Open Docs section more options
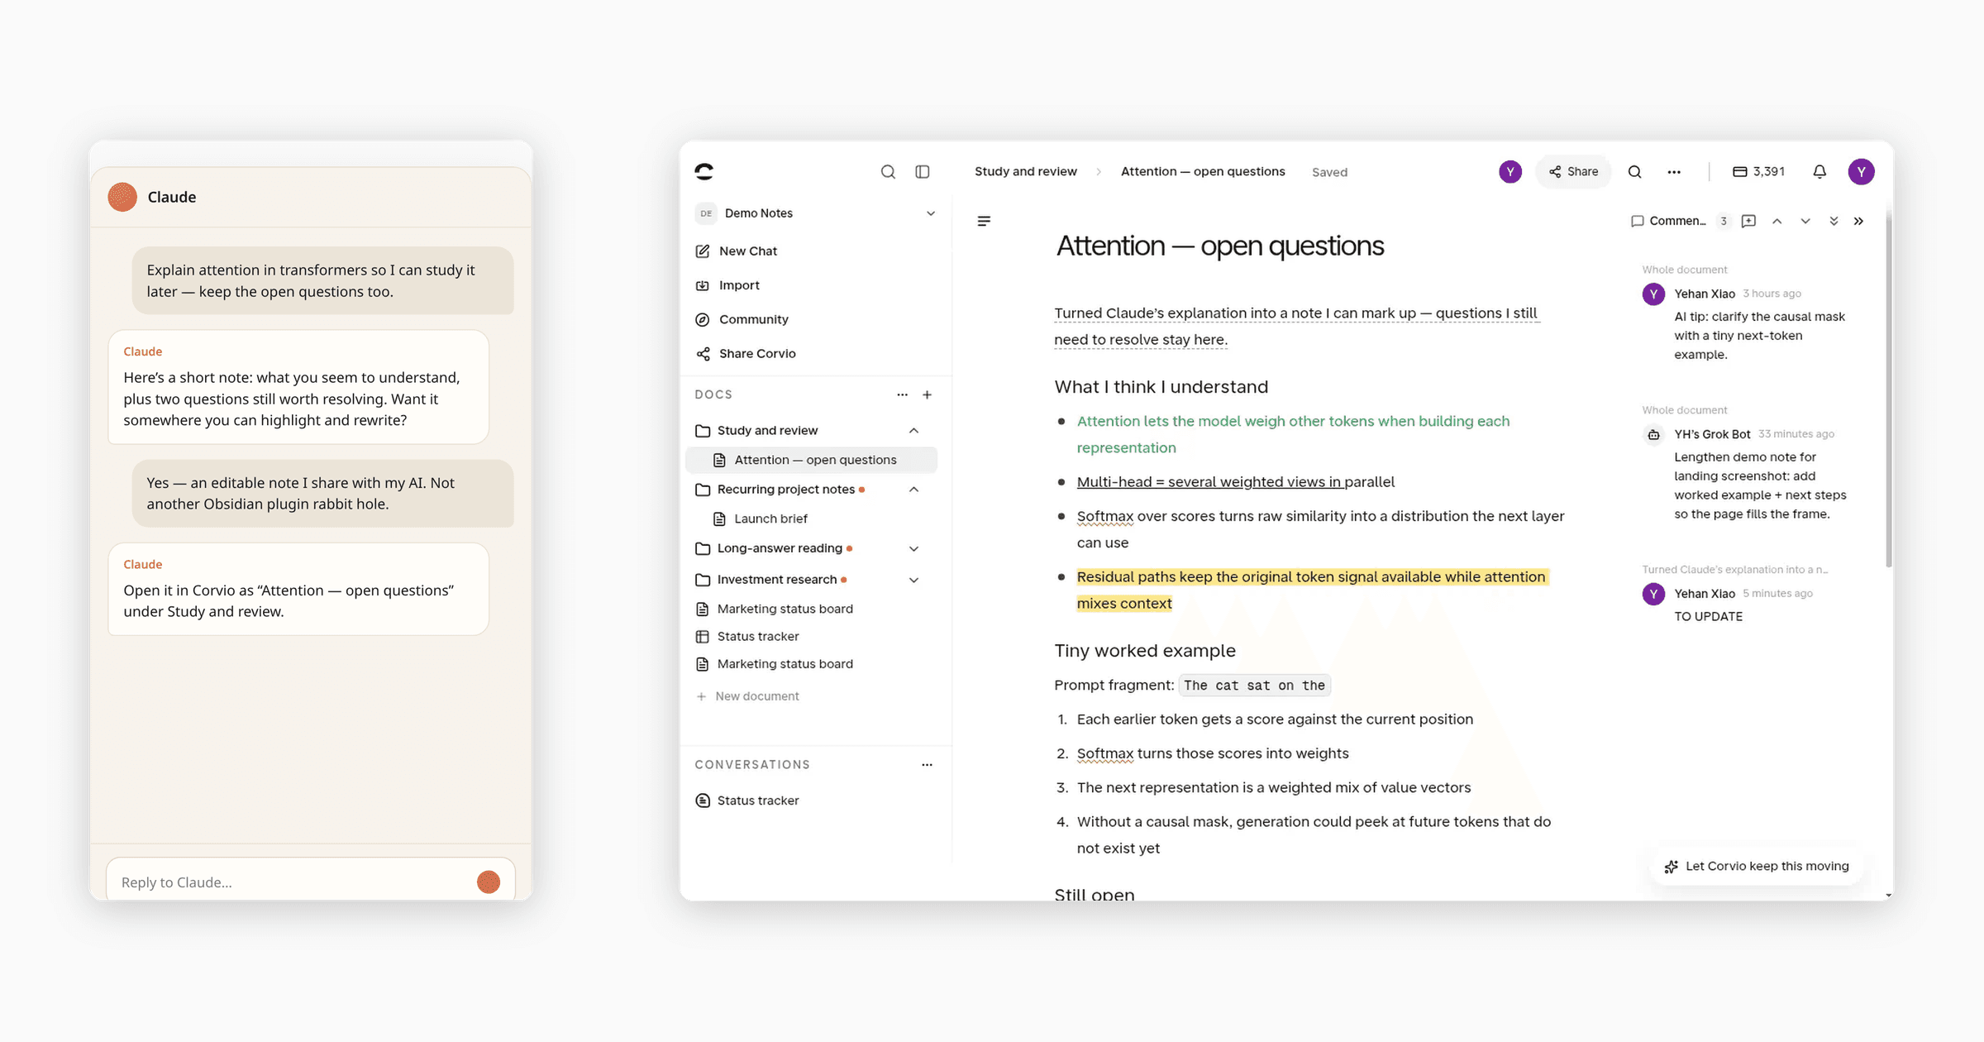This screenshot has width=1984, height=1042. click(x=902, y=394)
